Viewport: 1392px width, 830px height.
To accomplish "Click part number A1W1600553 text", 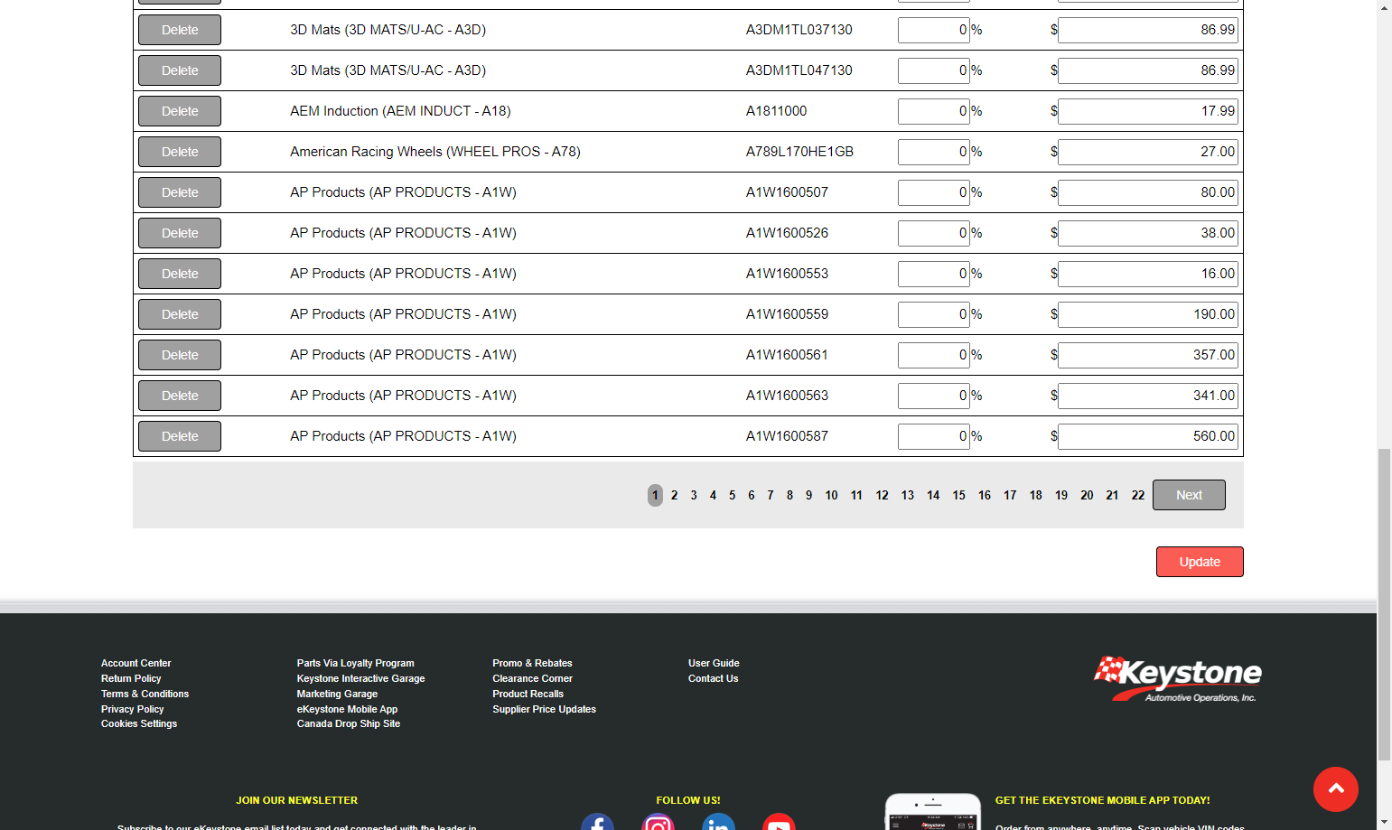I will tap(787, 274).
